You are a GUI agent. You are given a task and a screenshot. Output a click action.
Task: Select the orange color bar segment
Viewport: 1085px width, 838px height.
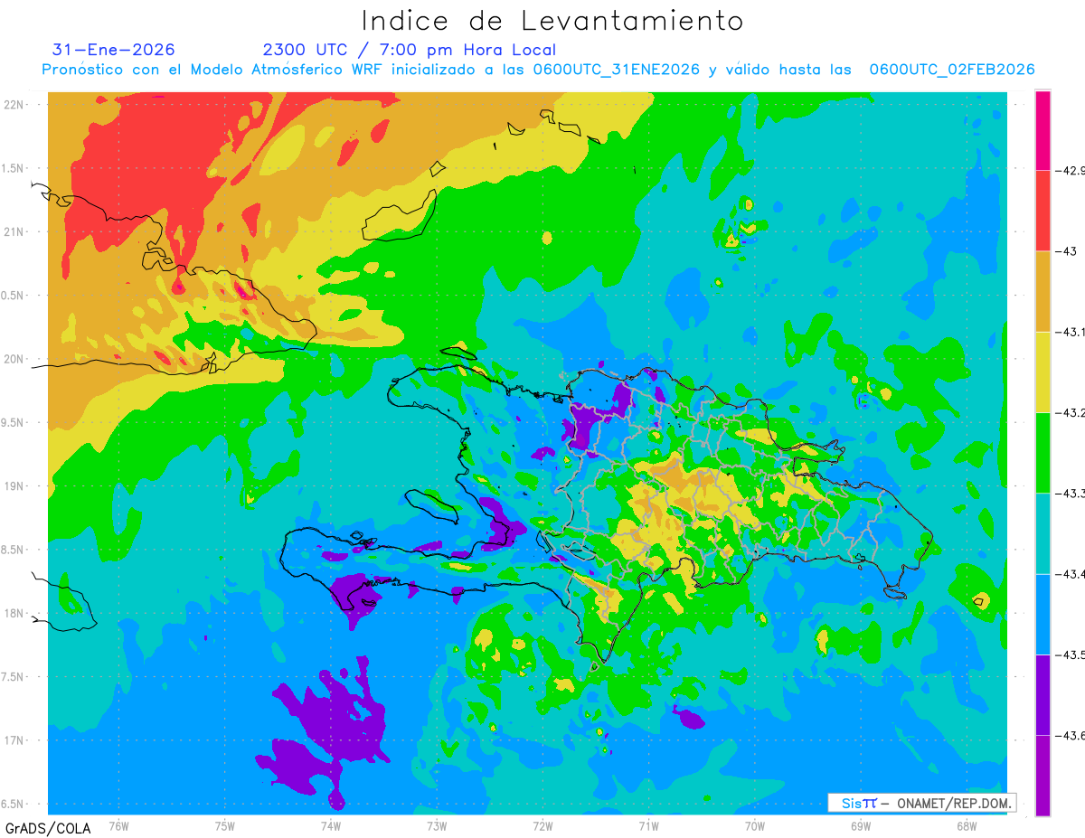click(1043, 291)
